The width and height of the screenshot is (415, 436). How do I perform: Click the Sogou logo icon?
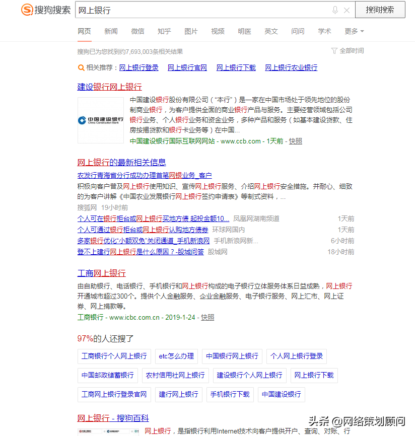(x=27, y=10)
